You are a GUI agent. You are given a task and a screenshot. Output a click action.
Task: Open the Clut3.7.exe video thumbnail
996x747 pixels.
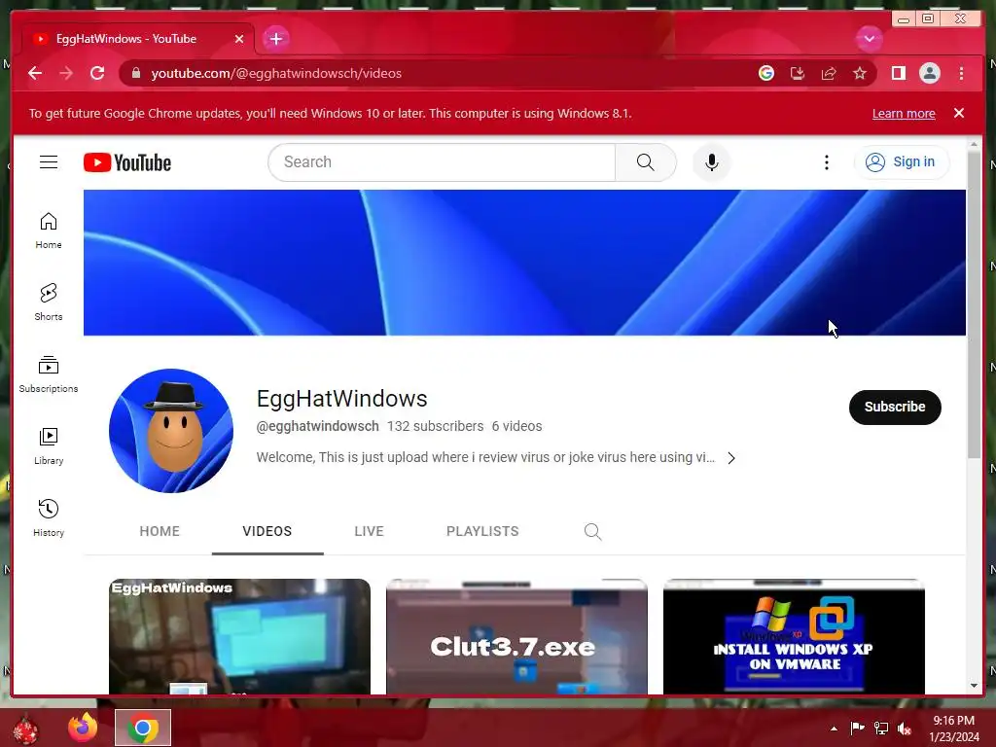point(516,636)
